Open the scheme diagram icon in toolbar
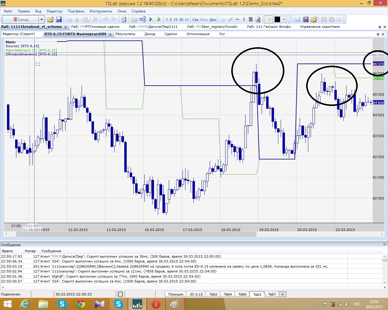The height and width of the screenshot is (310, 388). (142, 19)
